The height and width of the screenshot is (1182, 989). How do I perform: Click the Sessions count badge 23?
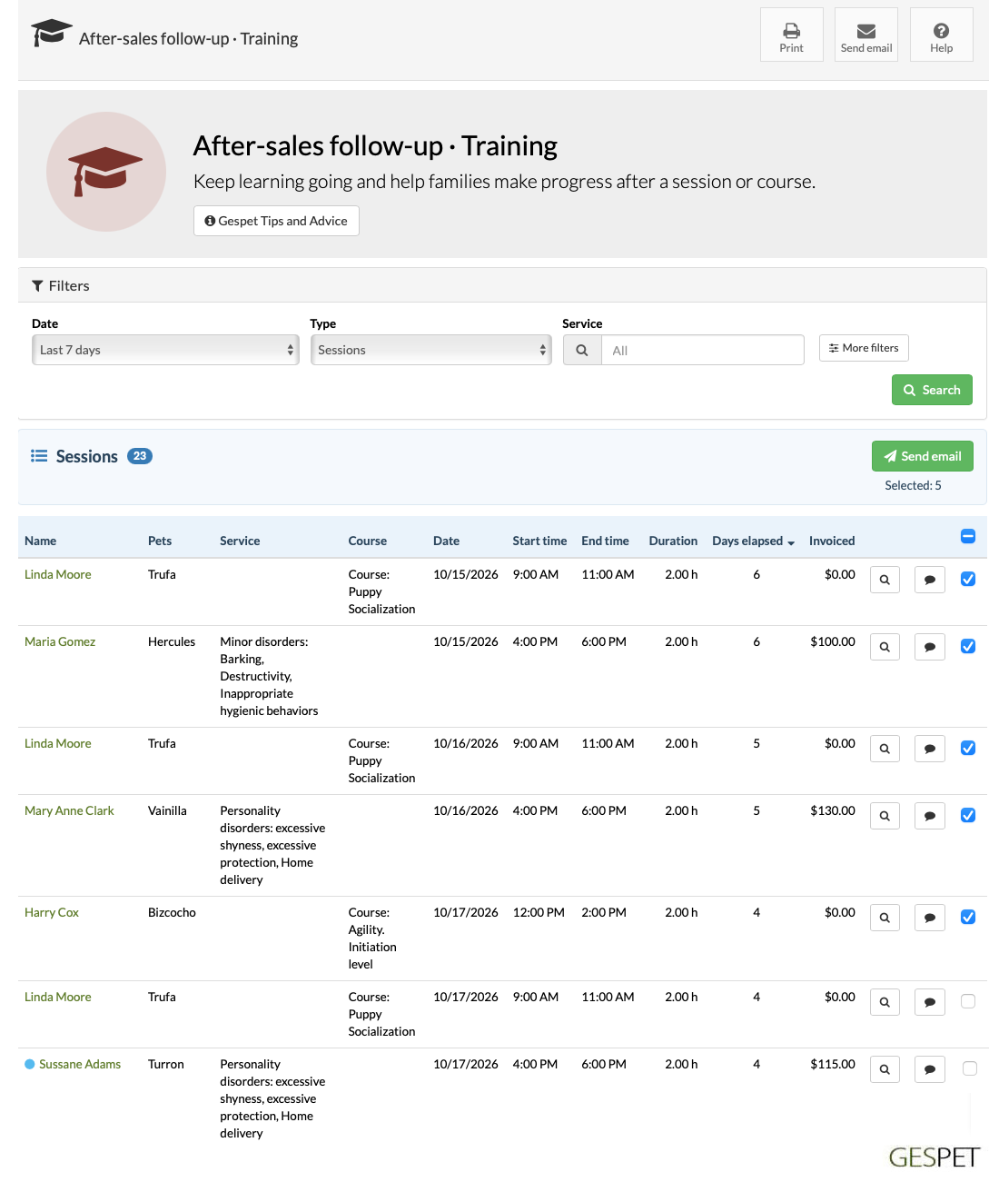pos(140,456)
